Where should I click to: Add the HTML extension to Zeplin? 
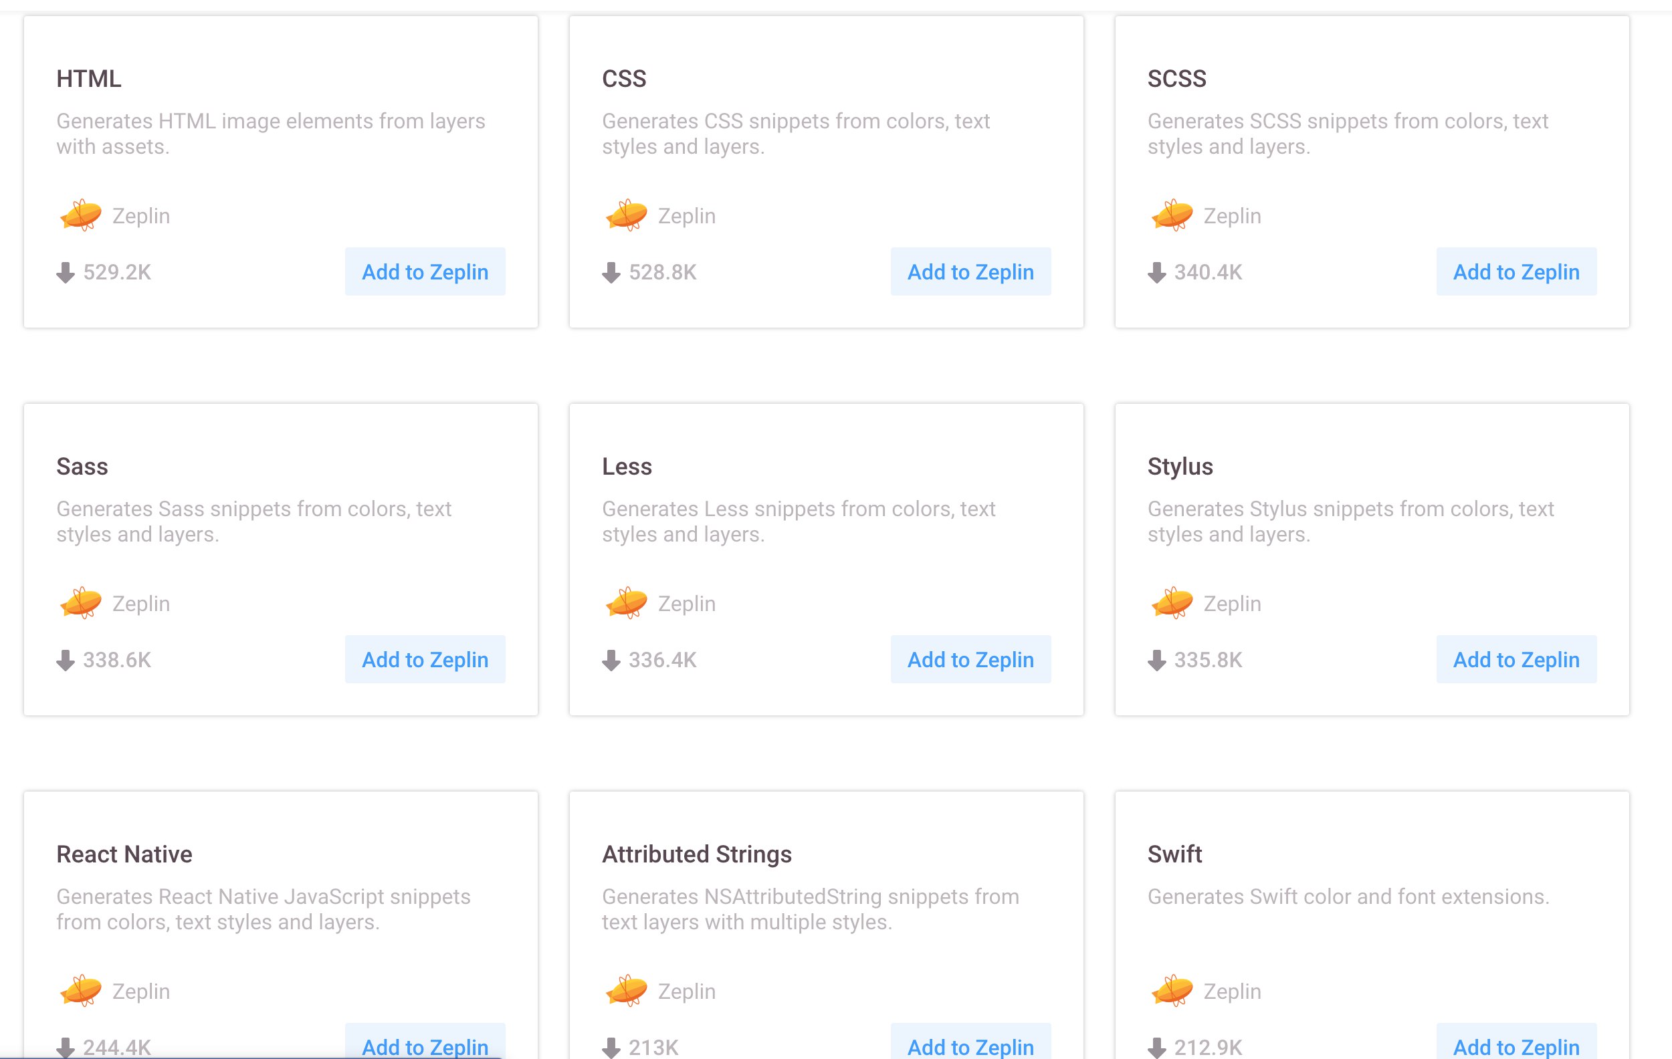(425, 271)
